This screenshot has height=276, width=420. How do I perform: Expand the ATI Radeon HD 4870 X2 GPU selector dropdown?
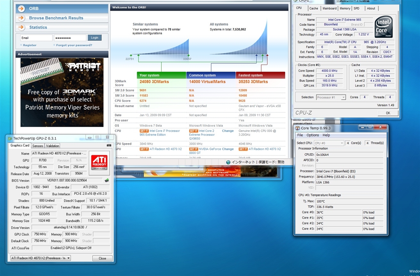click(41, 258)
